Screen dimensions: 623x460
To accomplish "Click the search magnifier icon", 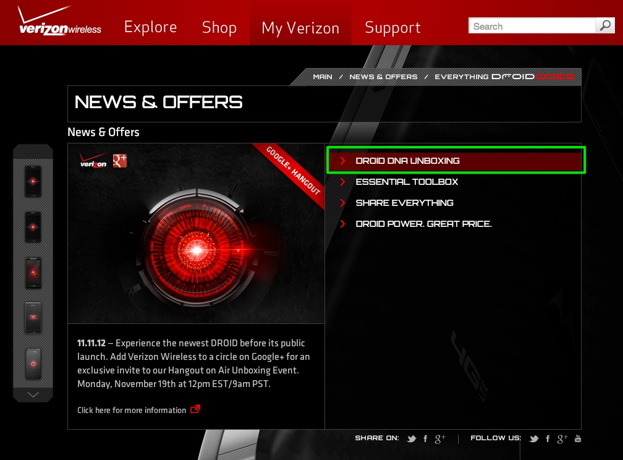I will point(605,26).
